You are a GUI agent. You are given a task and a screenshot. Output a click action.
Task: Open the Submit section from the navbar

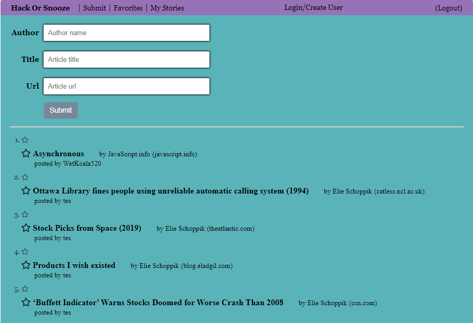click(94, 8)
